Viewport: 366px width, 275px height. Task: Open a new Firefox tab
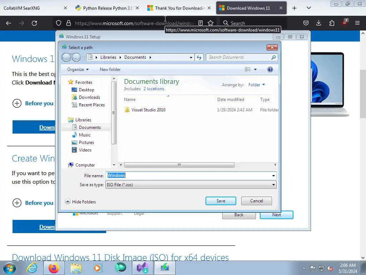[x=295, y=8]
